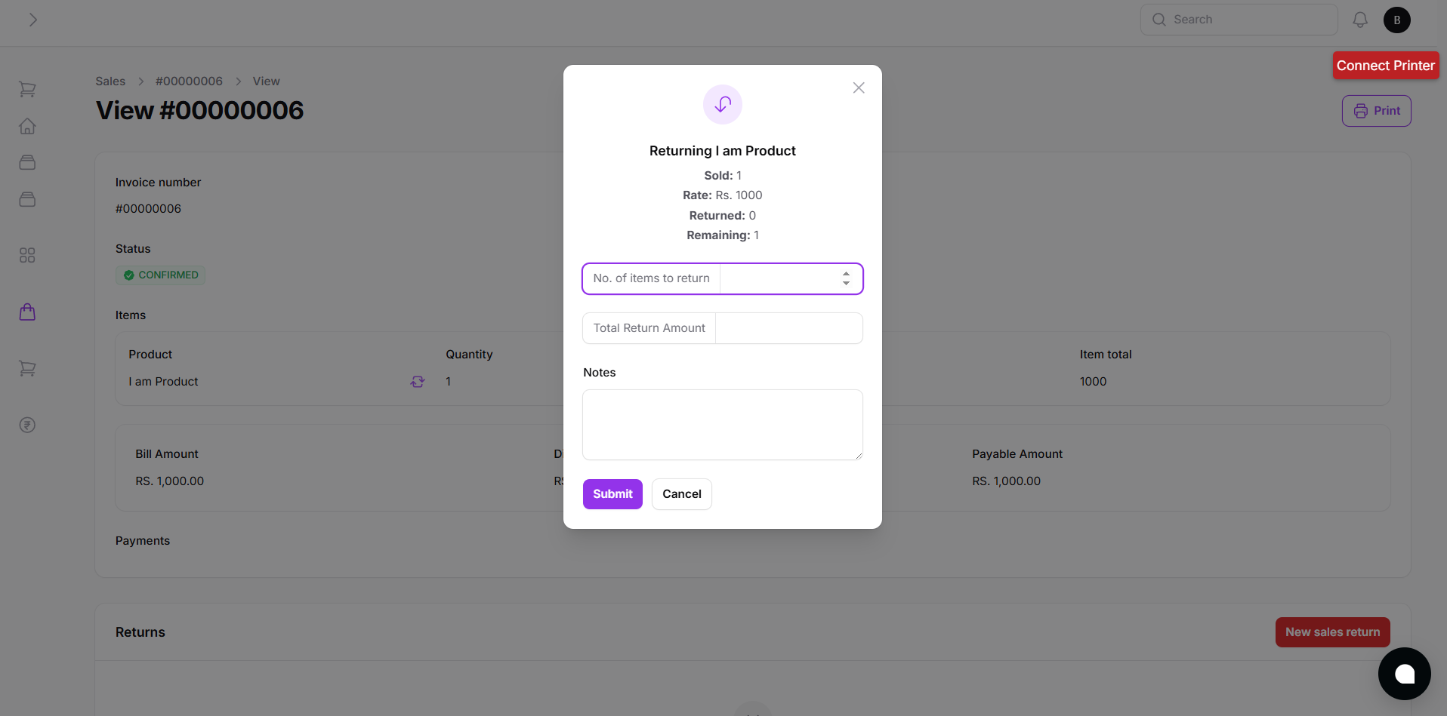The image size is (1447, 716).
Task: Open invoice #00000006 breadcrumb link
Action: click(189, 81)
